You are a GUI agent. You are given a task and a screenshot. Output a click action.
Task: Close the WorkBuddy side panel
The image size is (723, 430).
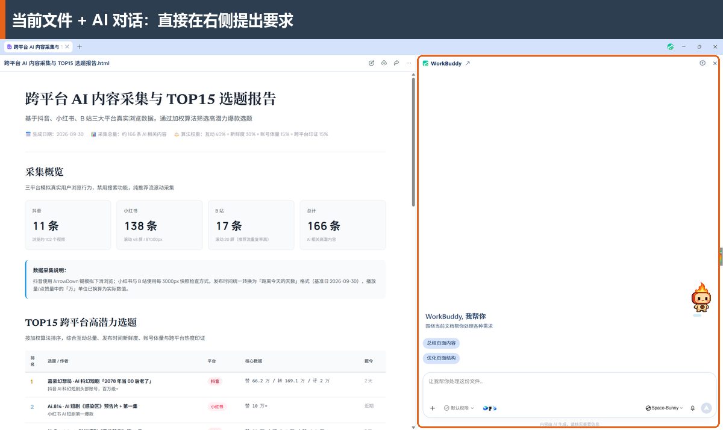click(715, 63)
